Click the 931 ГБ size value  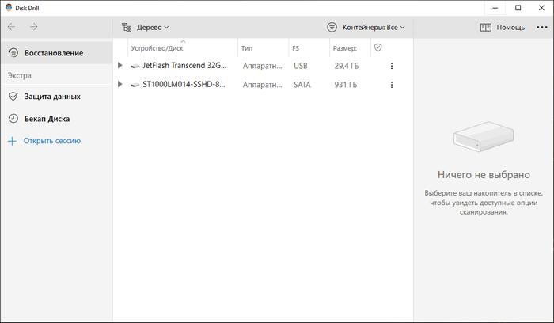pos(346,85)
